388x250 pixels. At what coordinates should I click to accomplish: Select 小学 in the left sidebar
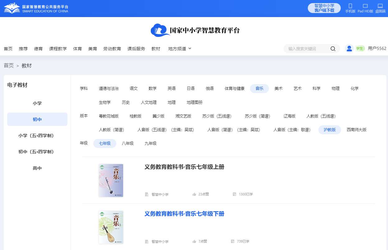pyautogui.click(x=37, y=103)
